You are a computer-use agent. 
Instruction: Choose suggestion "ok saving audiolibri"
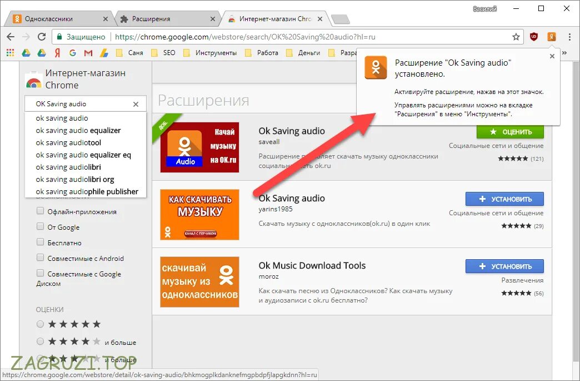click(86, 167)
